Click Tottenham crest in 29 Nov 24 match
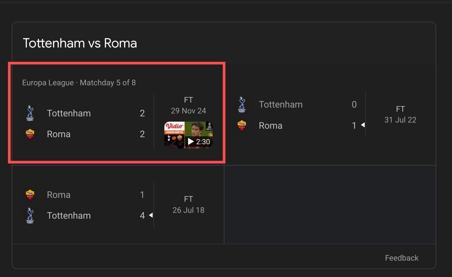 point(30,113)
